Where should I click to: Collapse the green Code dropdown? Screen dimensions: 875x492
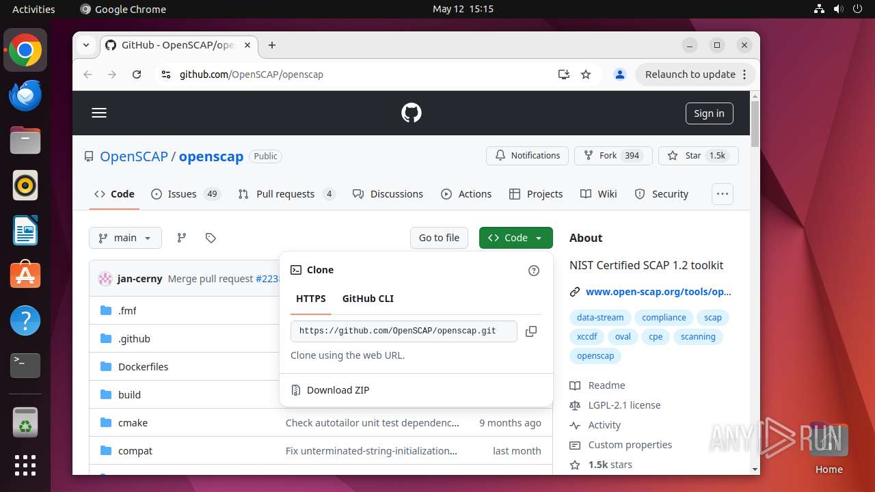pyautogui.click(x=516, y=238)
